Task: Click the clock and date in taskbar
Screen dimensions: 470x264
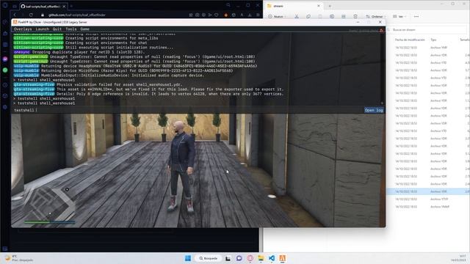Action: coord(458,258)
